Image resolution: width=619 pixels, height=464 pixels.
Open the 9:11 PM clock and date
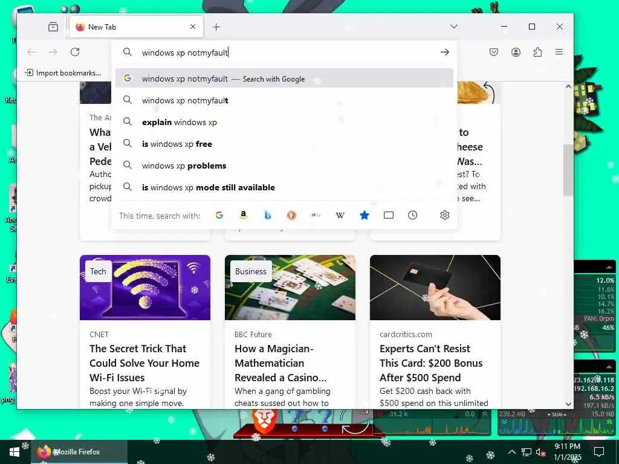coord(567,452)
